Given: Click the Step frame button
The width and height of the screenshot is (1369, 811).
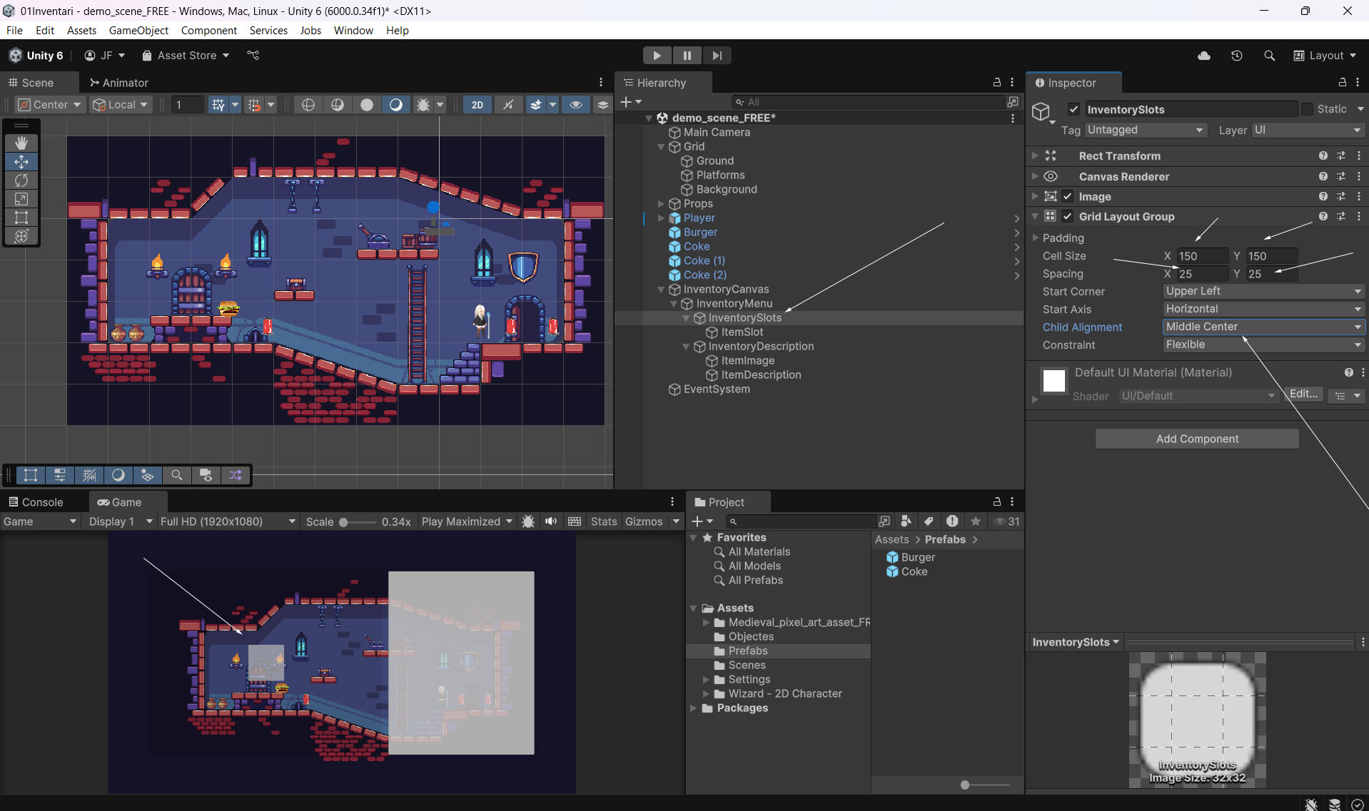Looking at the screenshot, I should (x=717, y=56).
